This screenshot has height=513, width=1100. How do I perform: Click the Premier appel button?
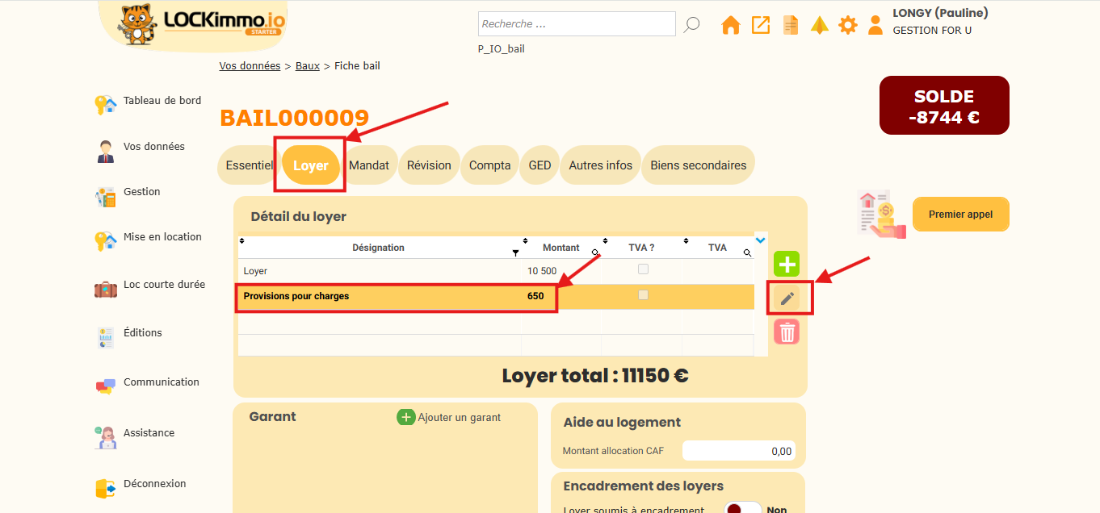(961, 215)
